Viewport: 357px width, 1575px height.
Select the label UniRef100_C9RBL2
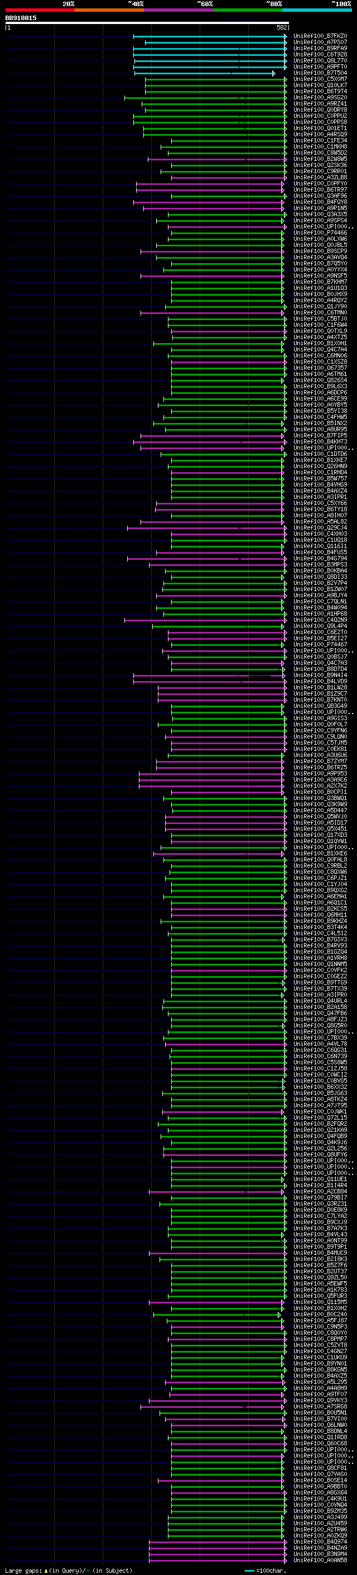point(320,866)
